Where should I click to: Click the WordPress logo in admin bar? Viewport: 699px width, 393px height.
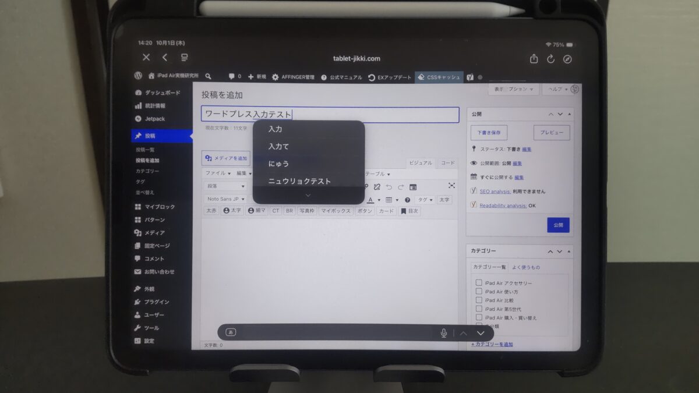[x=138, y=76]
